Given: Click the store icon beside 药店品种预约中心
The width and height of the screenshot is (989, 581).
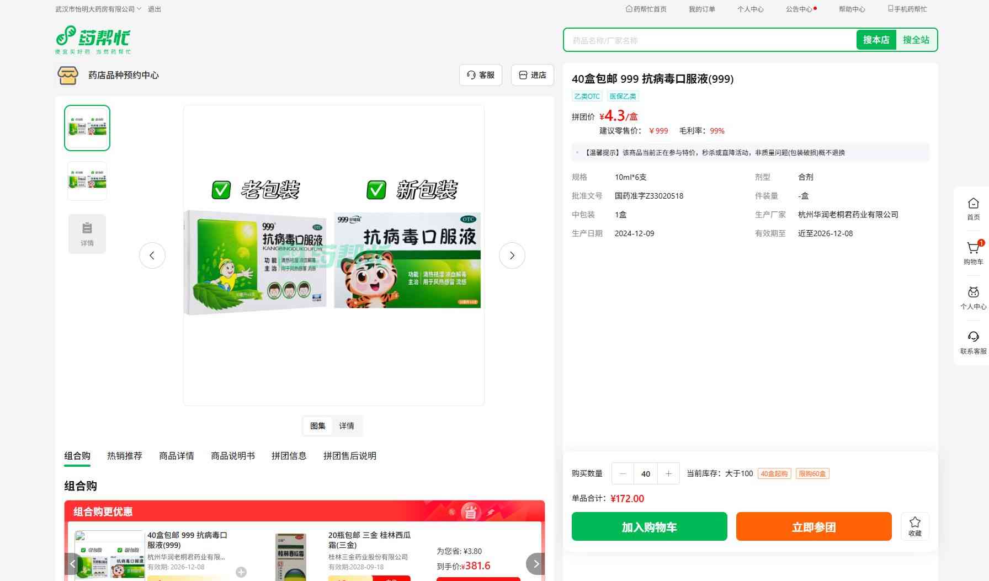Looking at the screenshot, I should click(68, 75).
